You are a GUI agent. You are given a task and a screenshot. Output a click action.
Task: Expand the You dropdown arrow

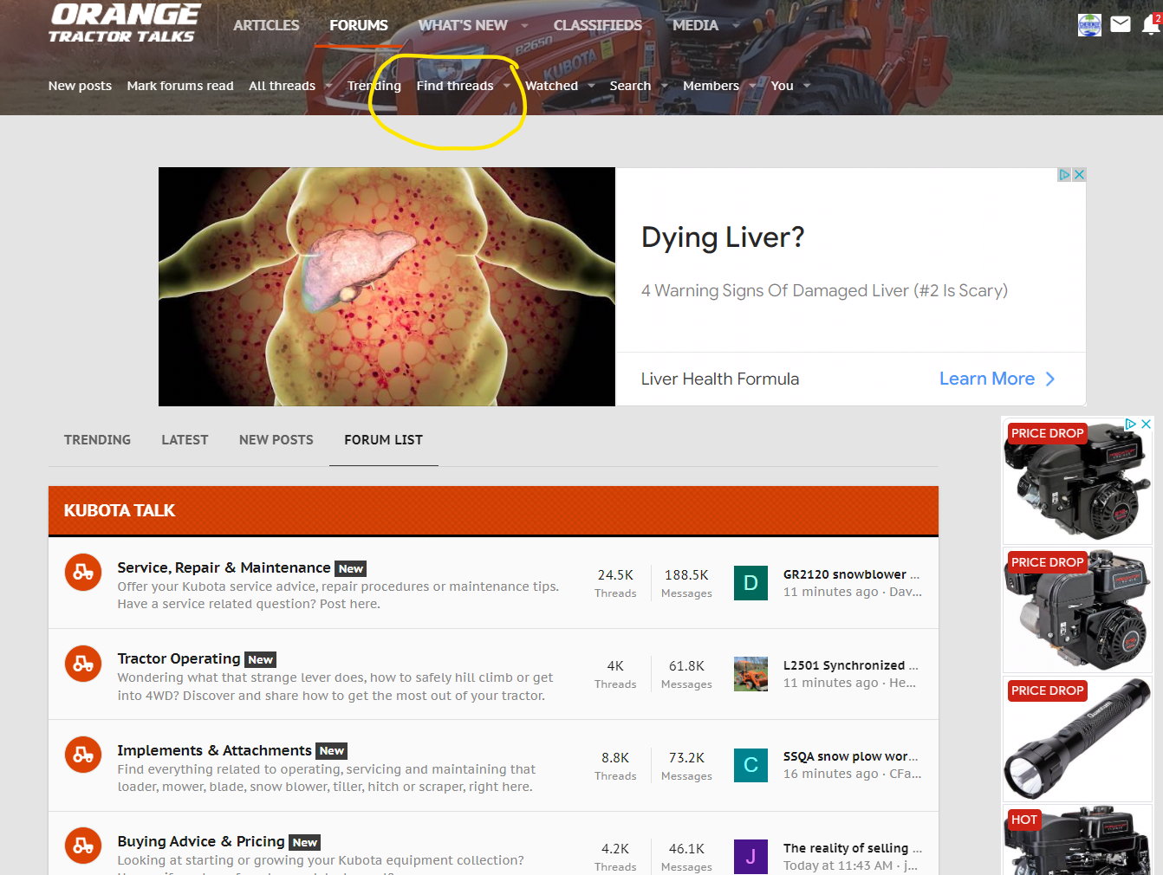806,86
